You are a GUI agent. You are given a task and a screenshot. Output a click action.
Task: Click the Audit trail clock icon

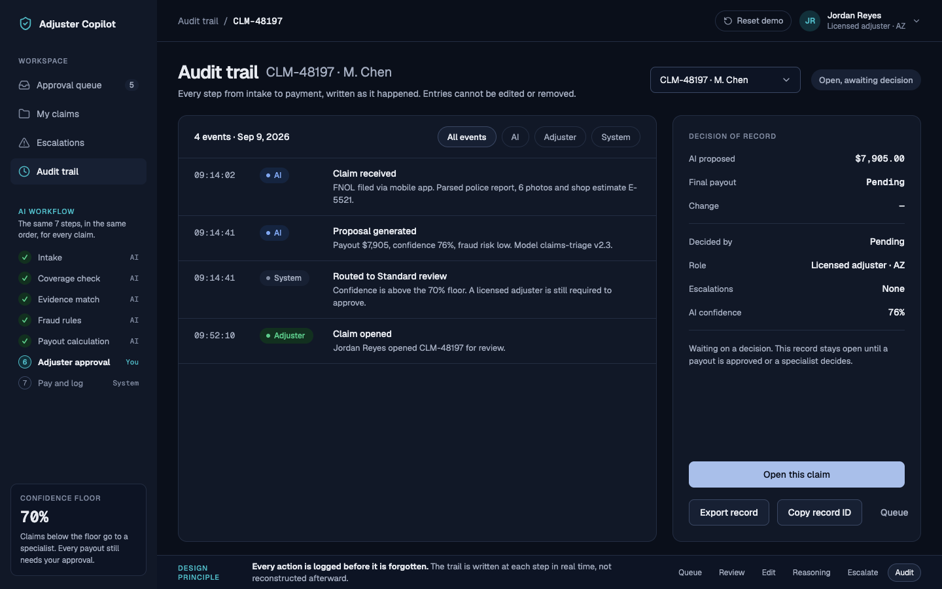point(24,171)
